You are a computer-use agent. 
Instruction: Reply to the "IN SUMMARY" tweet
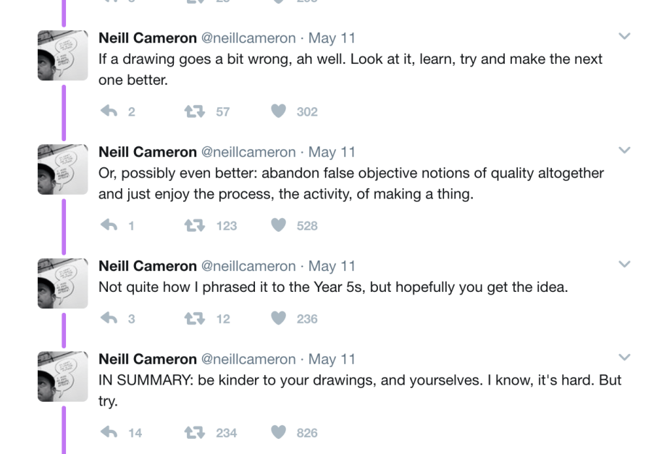[x=109, y=432]
